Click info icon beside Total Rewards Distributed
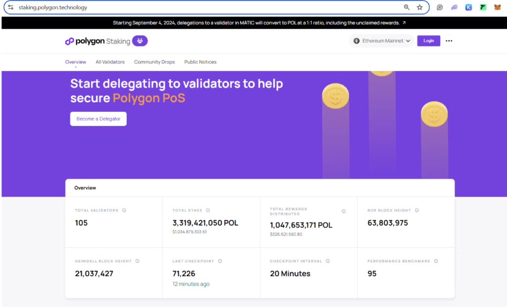The height and width of the screenshot is (307, 507). pyautogui.click(x=344, y=211)
